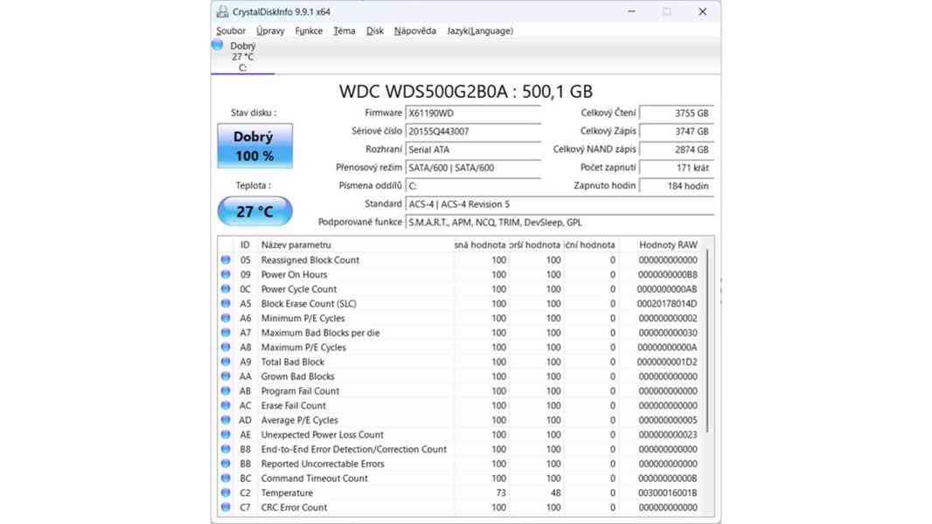Image resolution: width=932 pixels, height=524 pixels.
Task: Click the ID column header
Action: pyautogui.click(x=245, y=245)
